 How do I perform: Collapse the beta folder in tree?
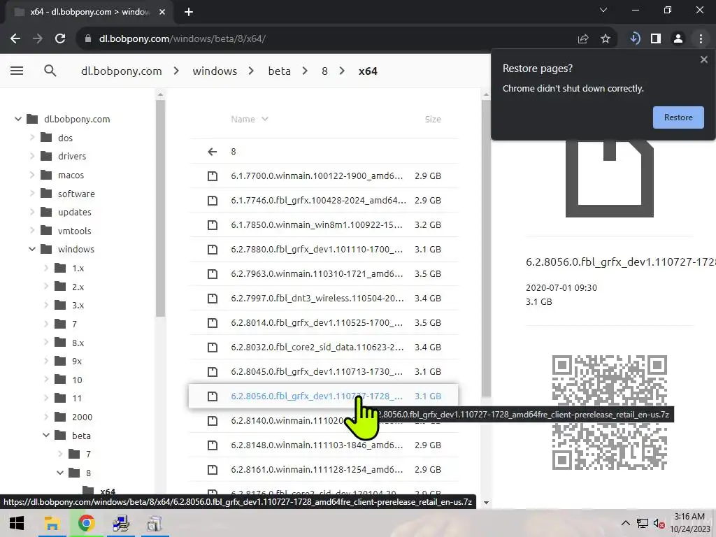click(x=46, y=436)
